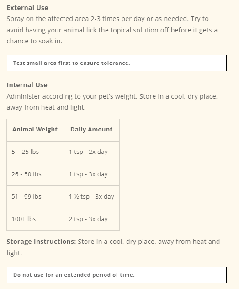239x289 pixels.
Task: Click the '1 tsp - 3x day' cell
Action: [91, 174]
